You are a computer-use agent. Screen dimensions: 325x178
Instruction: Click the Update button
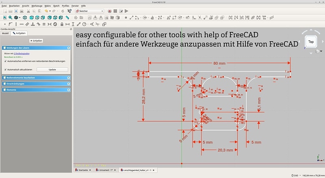52,70
